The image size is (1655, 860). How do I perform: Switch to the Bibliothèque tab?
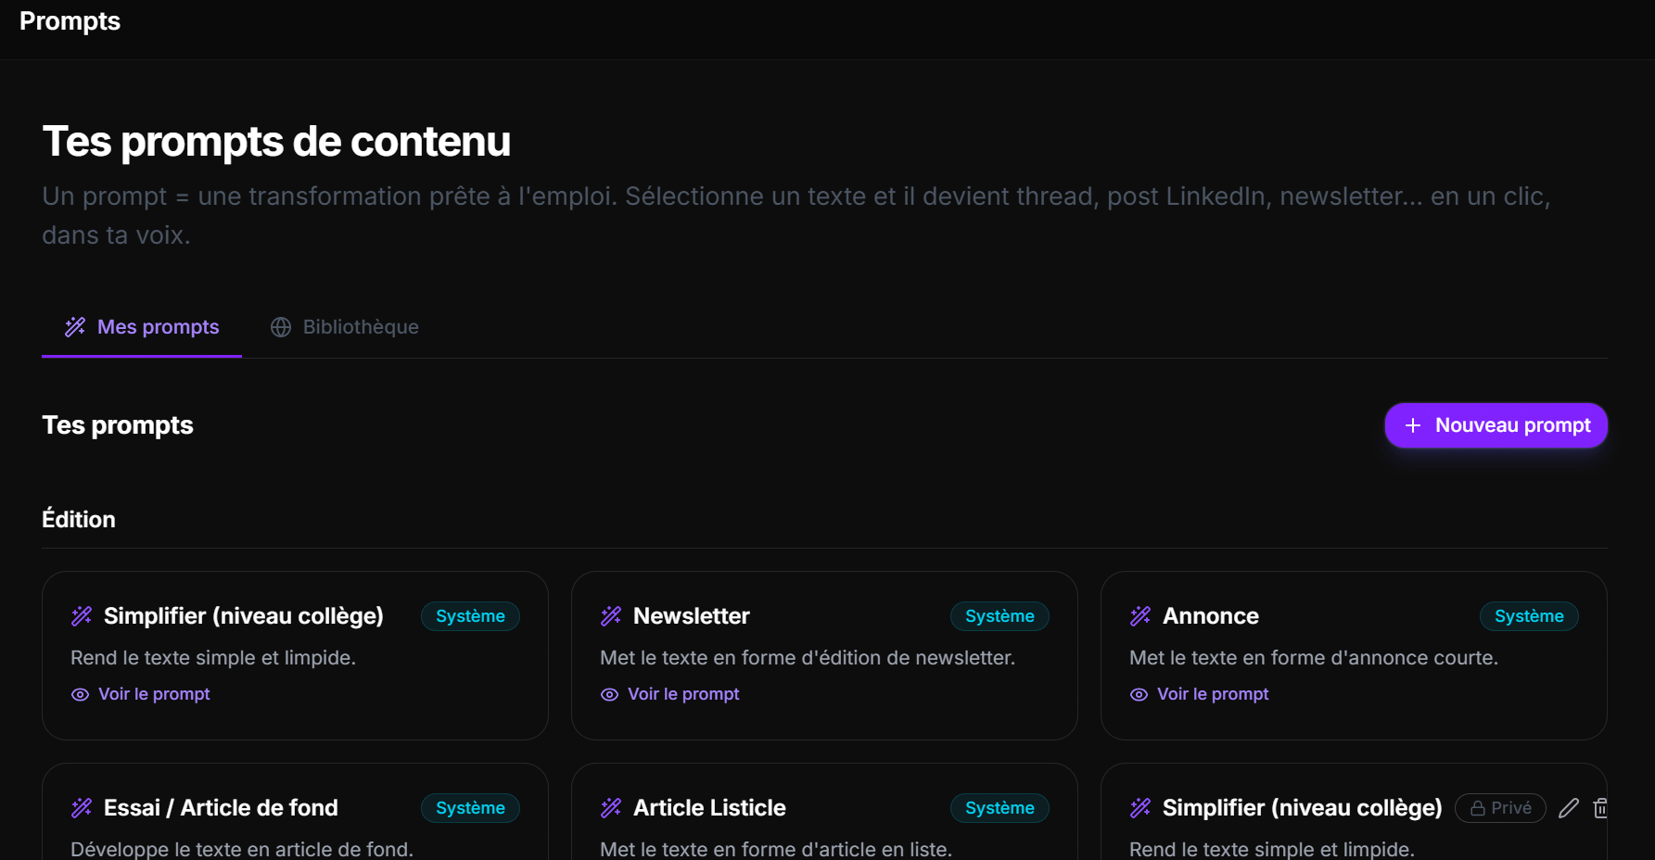[344, 327]
